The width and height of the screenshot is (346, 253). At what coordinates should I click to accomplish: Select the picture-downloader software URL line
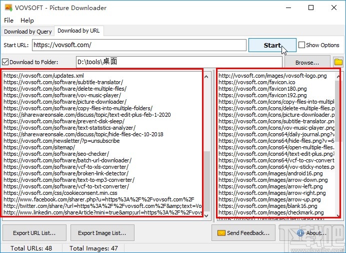pos(65,102)
